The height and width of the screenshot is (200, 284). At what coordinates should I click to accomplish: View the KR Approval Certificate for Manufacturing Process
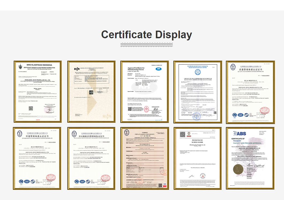pyautogui.click(x=145, y=92)
